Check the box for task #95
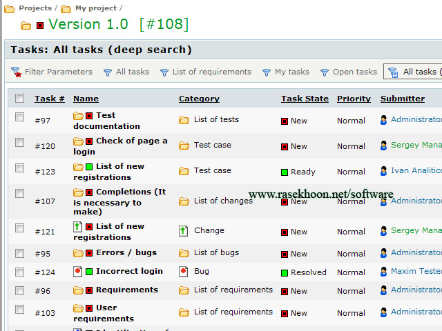Image resolution: width=442 pixels, height=331 pixels. point(20,253)
